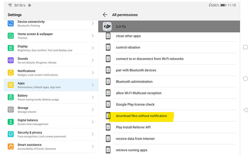Tap the Digital balance hourglass icon

pyautogui.click(x=11, y=122)
